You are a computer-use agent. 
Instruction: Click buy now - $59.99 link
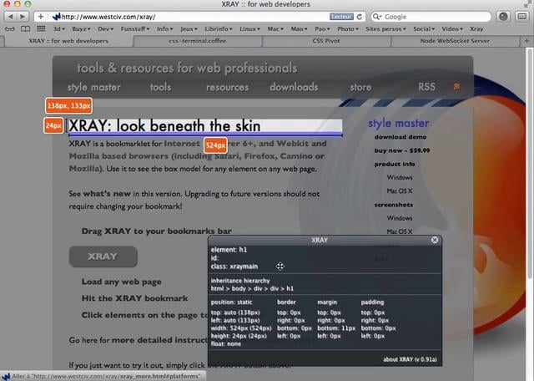pyautogui.click(x=402, y=150)
